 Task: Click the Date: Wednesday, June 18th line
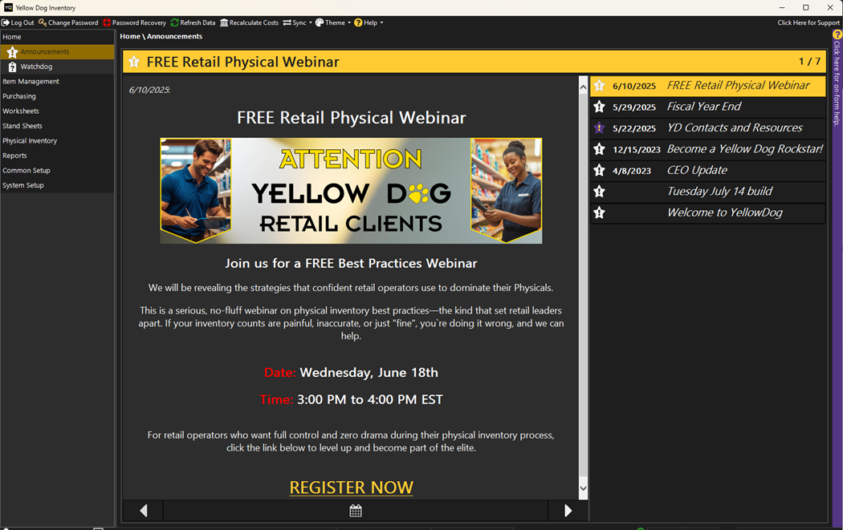[x=351, y=373]
